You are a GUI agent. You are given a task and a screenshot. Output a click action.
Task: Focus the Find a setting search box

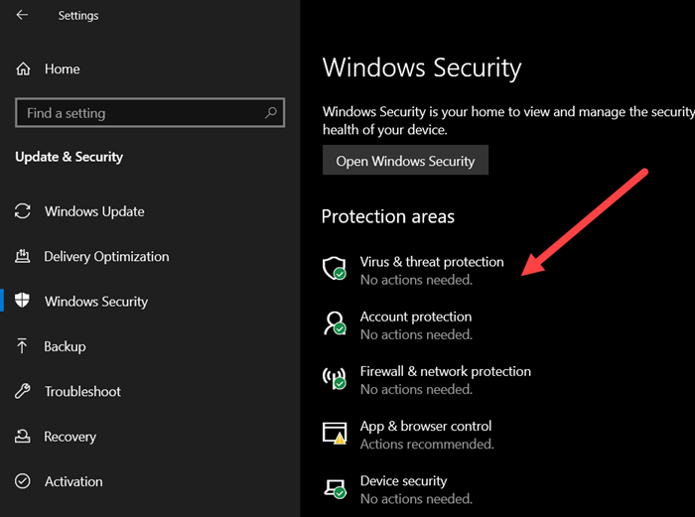tap(139, 113)
